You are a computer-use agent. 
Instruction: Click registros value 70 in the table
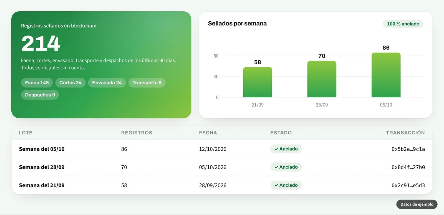(x=124, y=167)
